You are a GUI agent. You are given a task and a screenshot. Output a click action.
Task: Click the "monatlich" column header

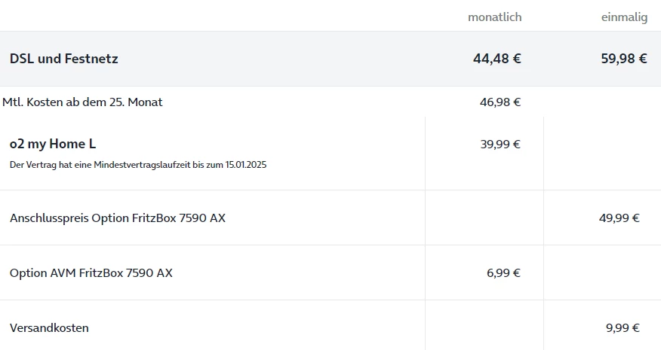494,17
